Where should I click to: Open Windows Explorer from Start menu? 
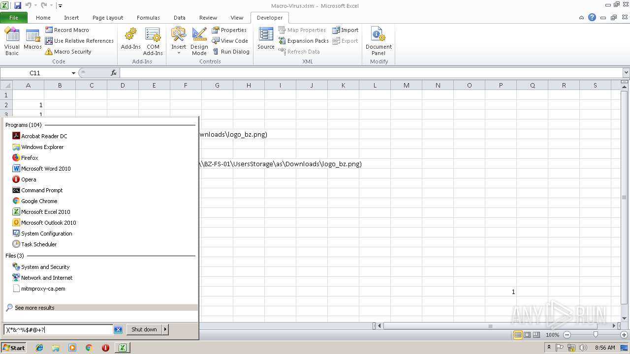[38, 147]
